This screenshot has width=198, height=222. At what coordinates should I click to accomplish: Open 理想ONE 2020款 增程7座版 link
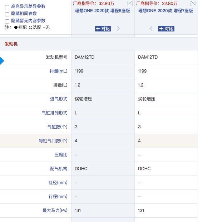pos(166,11)
